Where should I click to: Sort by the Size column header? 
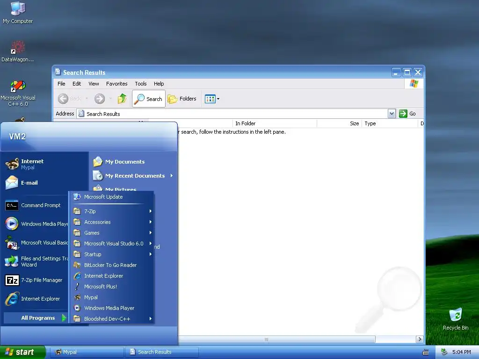pyautogui.click(x=340, y=123)
